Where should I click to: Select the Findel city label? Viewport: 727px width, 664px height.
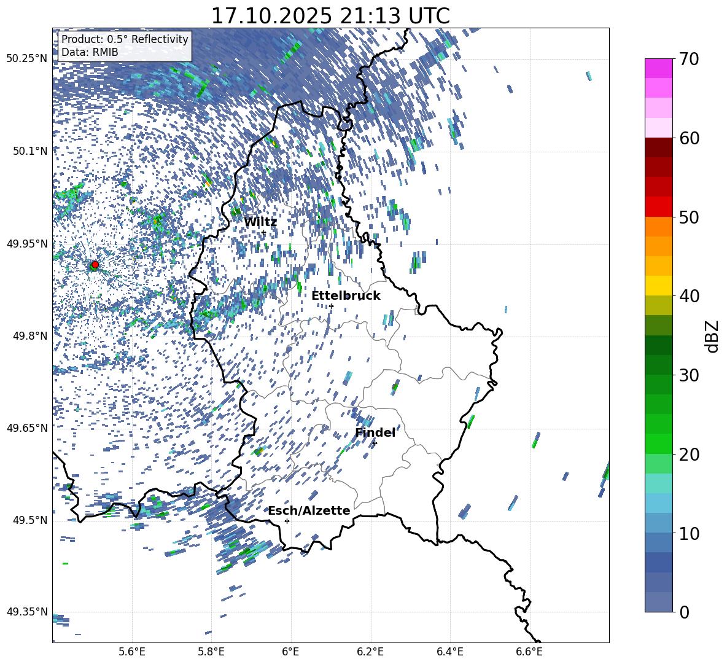point(375,432)
